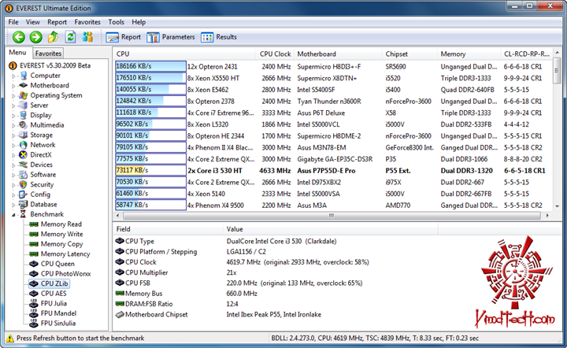Sort by Chipset column header
The width and height of the screenshot is (567, 348).
[409, 54]
